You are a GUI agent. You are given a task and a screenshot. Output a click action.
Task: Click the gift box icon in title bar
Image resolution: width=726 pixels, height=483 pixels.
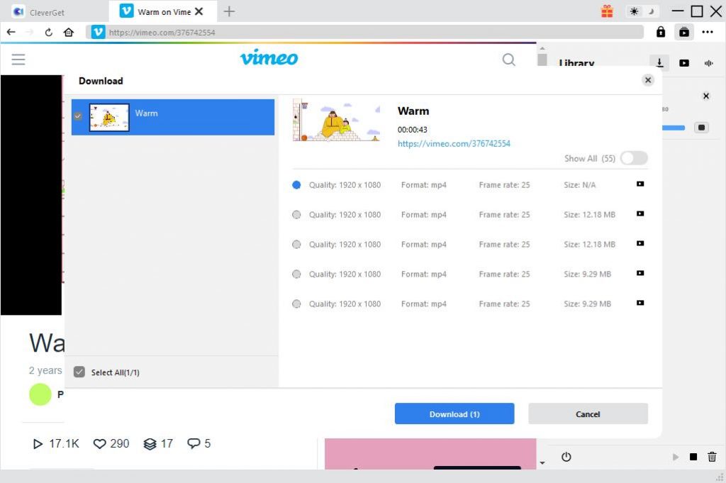pos(607,11)
